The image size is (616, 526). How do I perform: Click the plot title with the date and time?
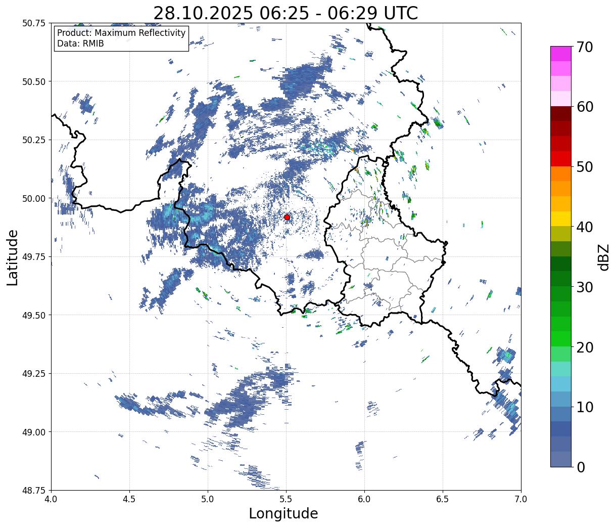(x=286, y=13)
